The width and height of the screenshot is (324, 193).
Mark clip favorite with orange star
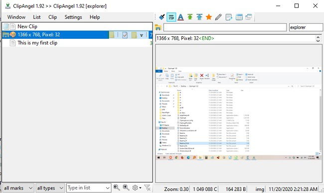coord(209,17)
